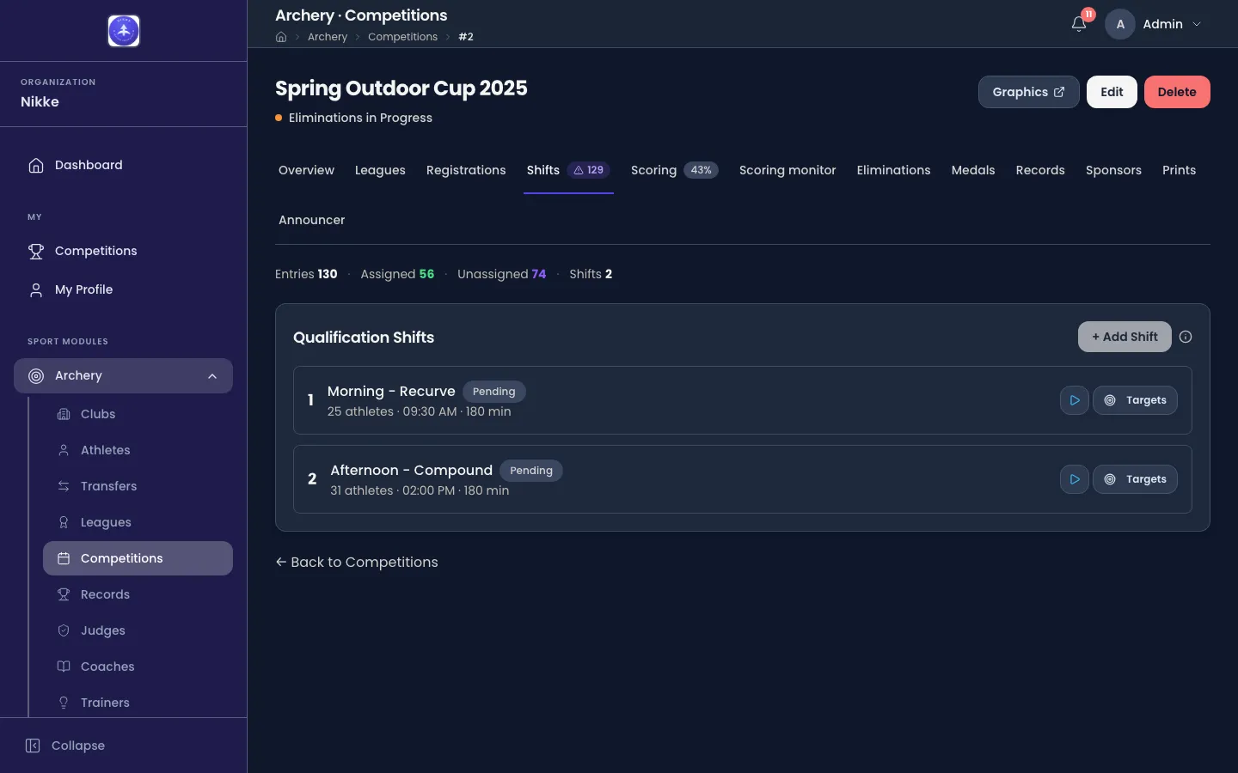This screenshot has width=1238, height=773.
Task: Click the Edit button
Action: [1112, 92]
